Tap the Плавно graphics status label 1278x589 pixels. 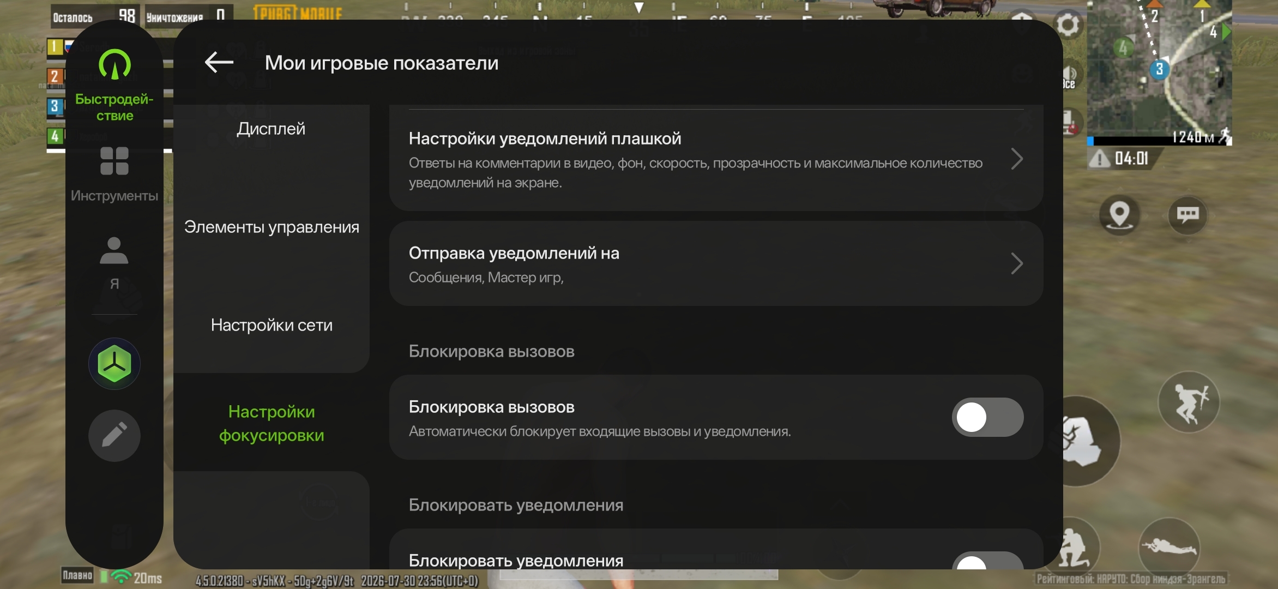click(77, 575)
